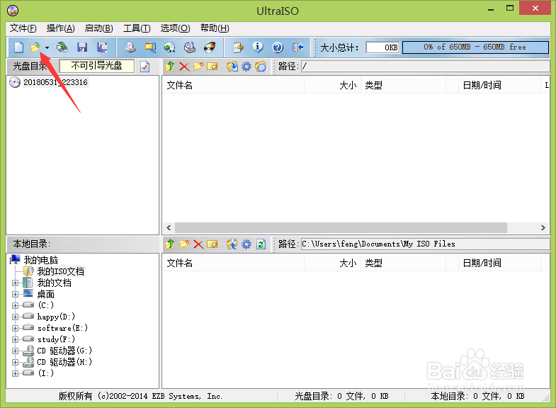This screenshot has height=408, width=556.
Task: Click the Open file folder icon
Action: click(x=35, y=47)
